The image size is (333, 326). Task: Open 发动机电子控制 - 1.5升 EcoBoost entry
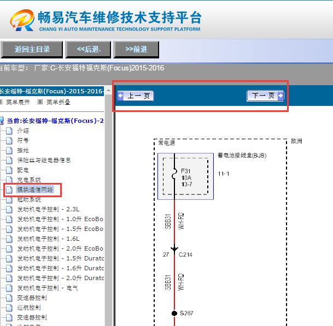click(x=60, y=229)
